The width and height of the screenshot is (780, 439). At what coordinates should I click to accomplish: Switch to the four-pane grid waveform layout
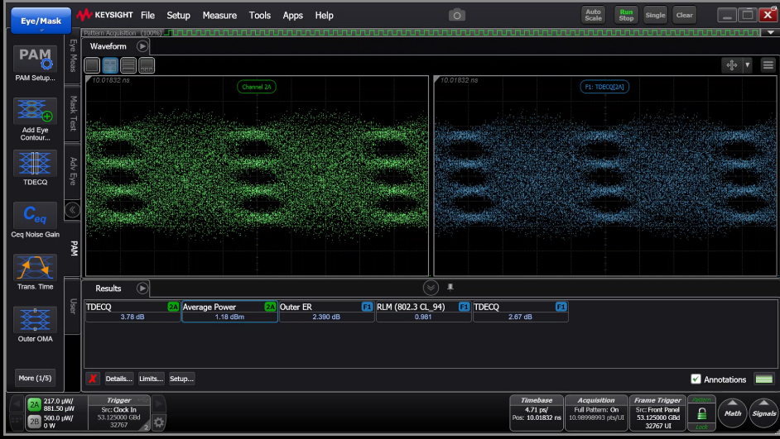110,65
